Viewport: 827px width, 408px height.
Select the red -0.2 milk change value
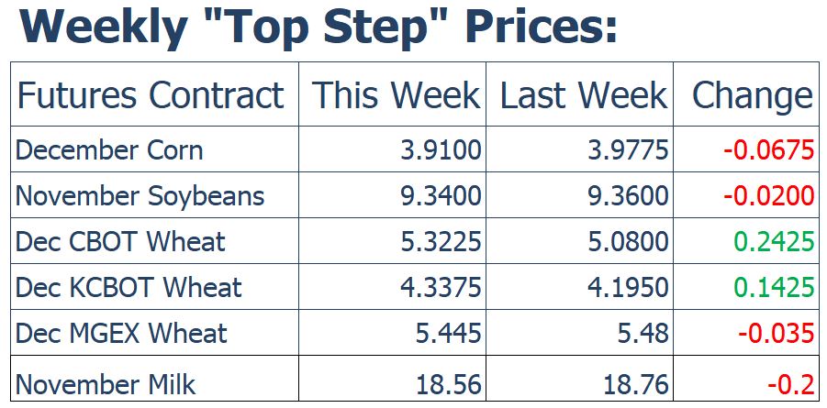(x=790, y=384)
